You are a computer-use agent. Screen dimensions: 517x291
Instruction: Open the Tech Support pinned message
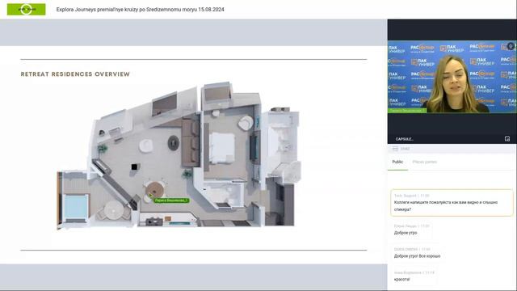(452, 203)
